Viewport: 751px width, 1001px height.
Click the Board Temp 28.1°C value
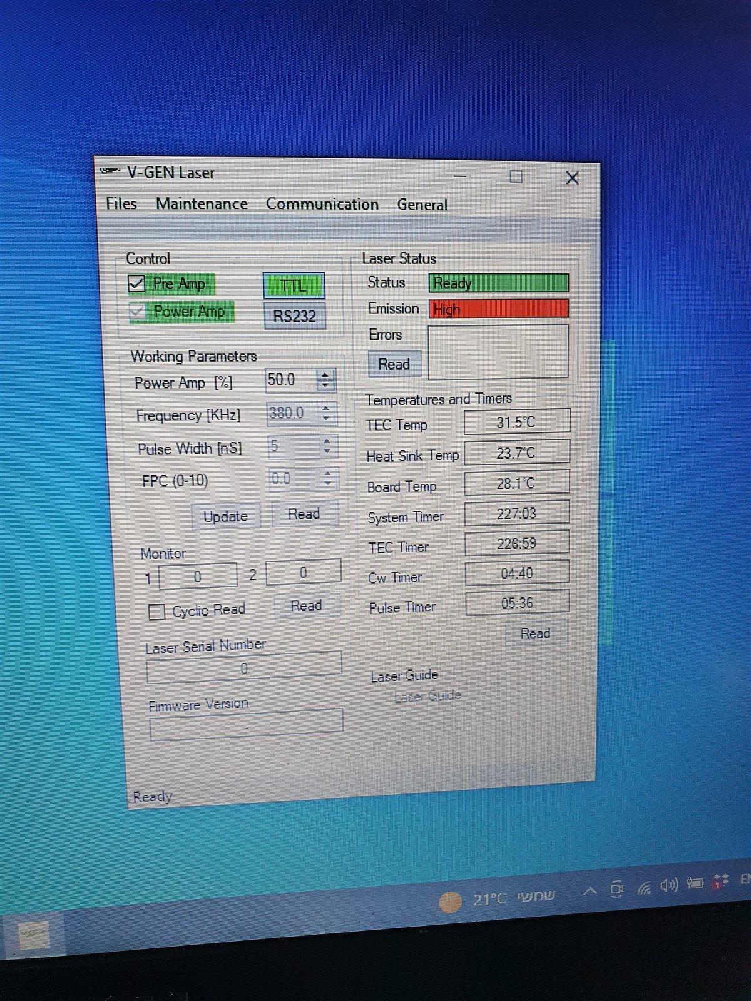point(517,483)
